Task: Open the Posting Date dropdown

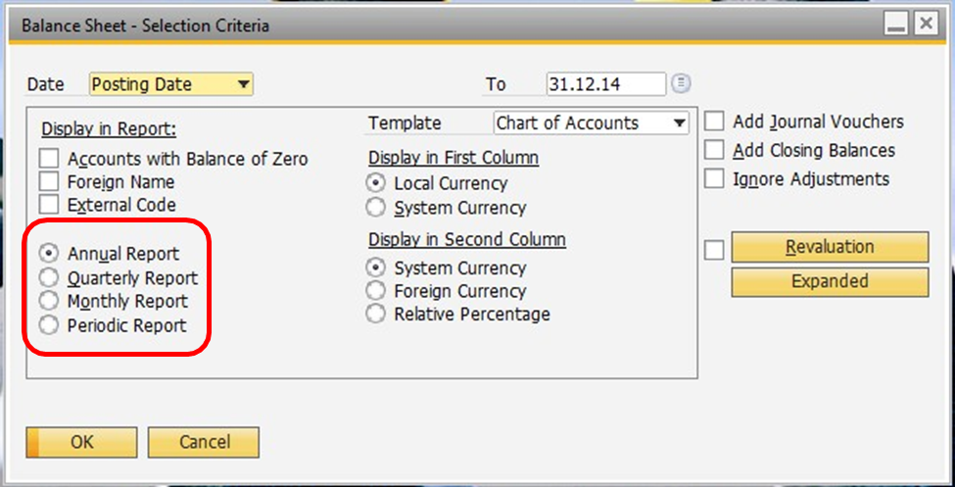Action: 242,84
